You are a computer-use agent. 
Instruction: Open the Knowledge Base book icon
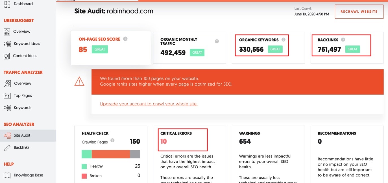pos(7,175)
